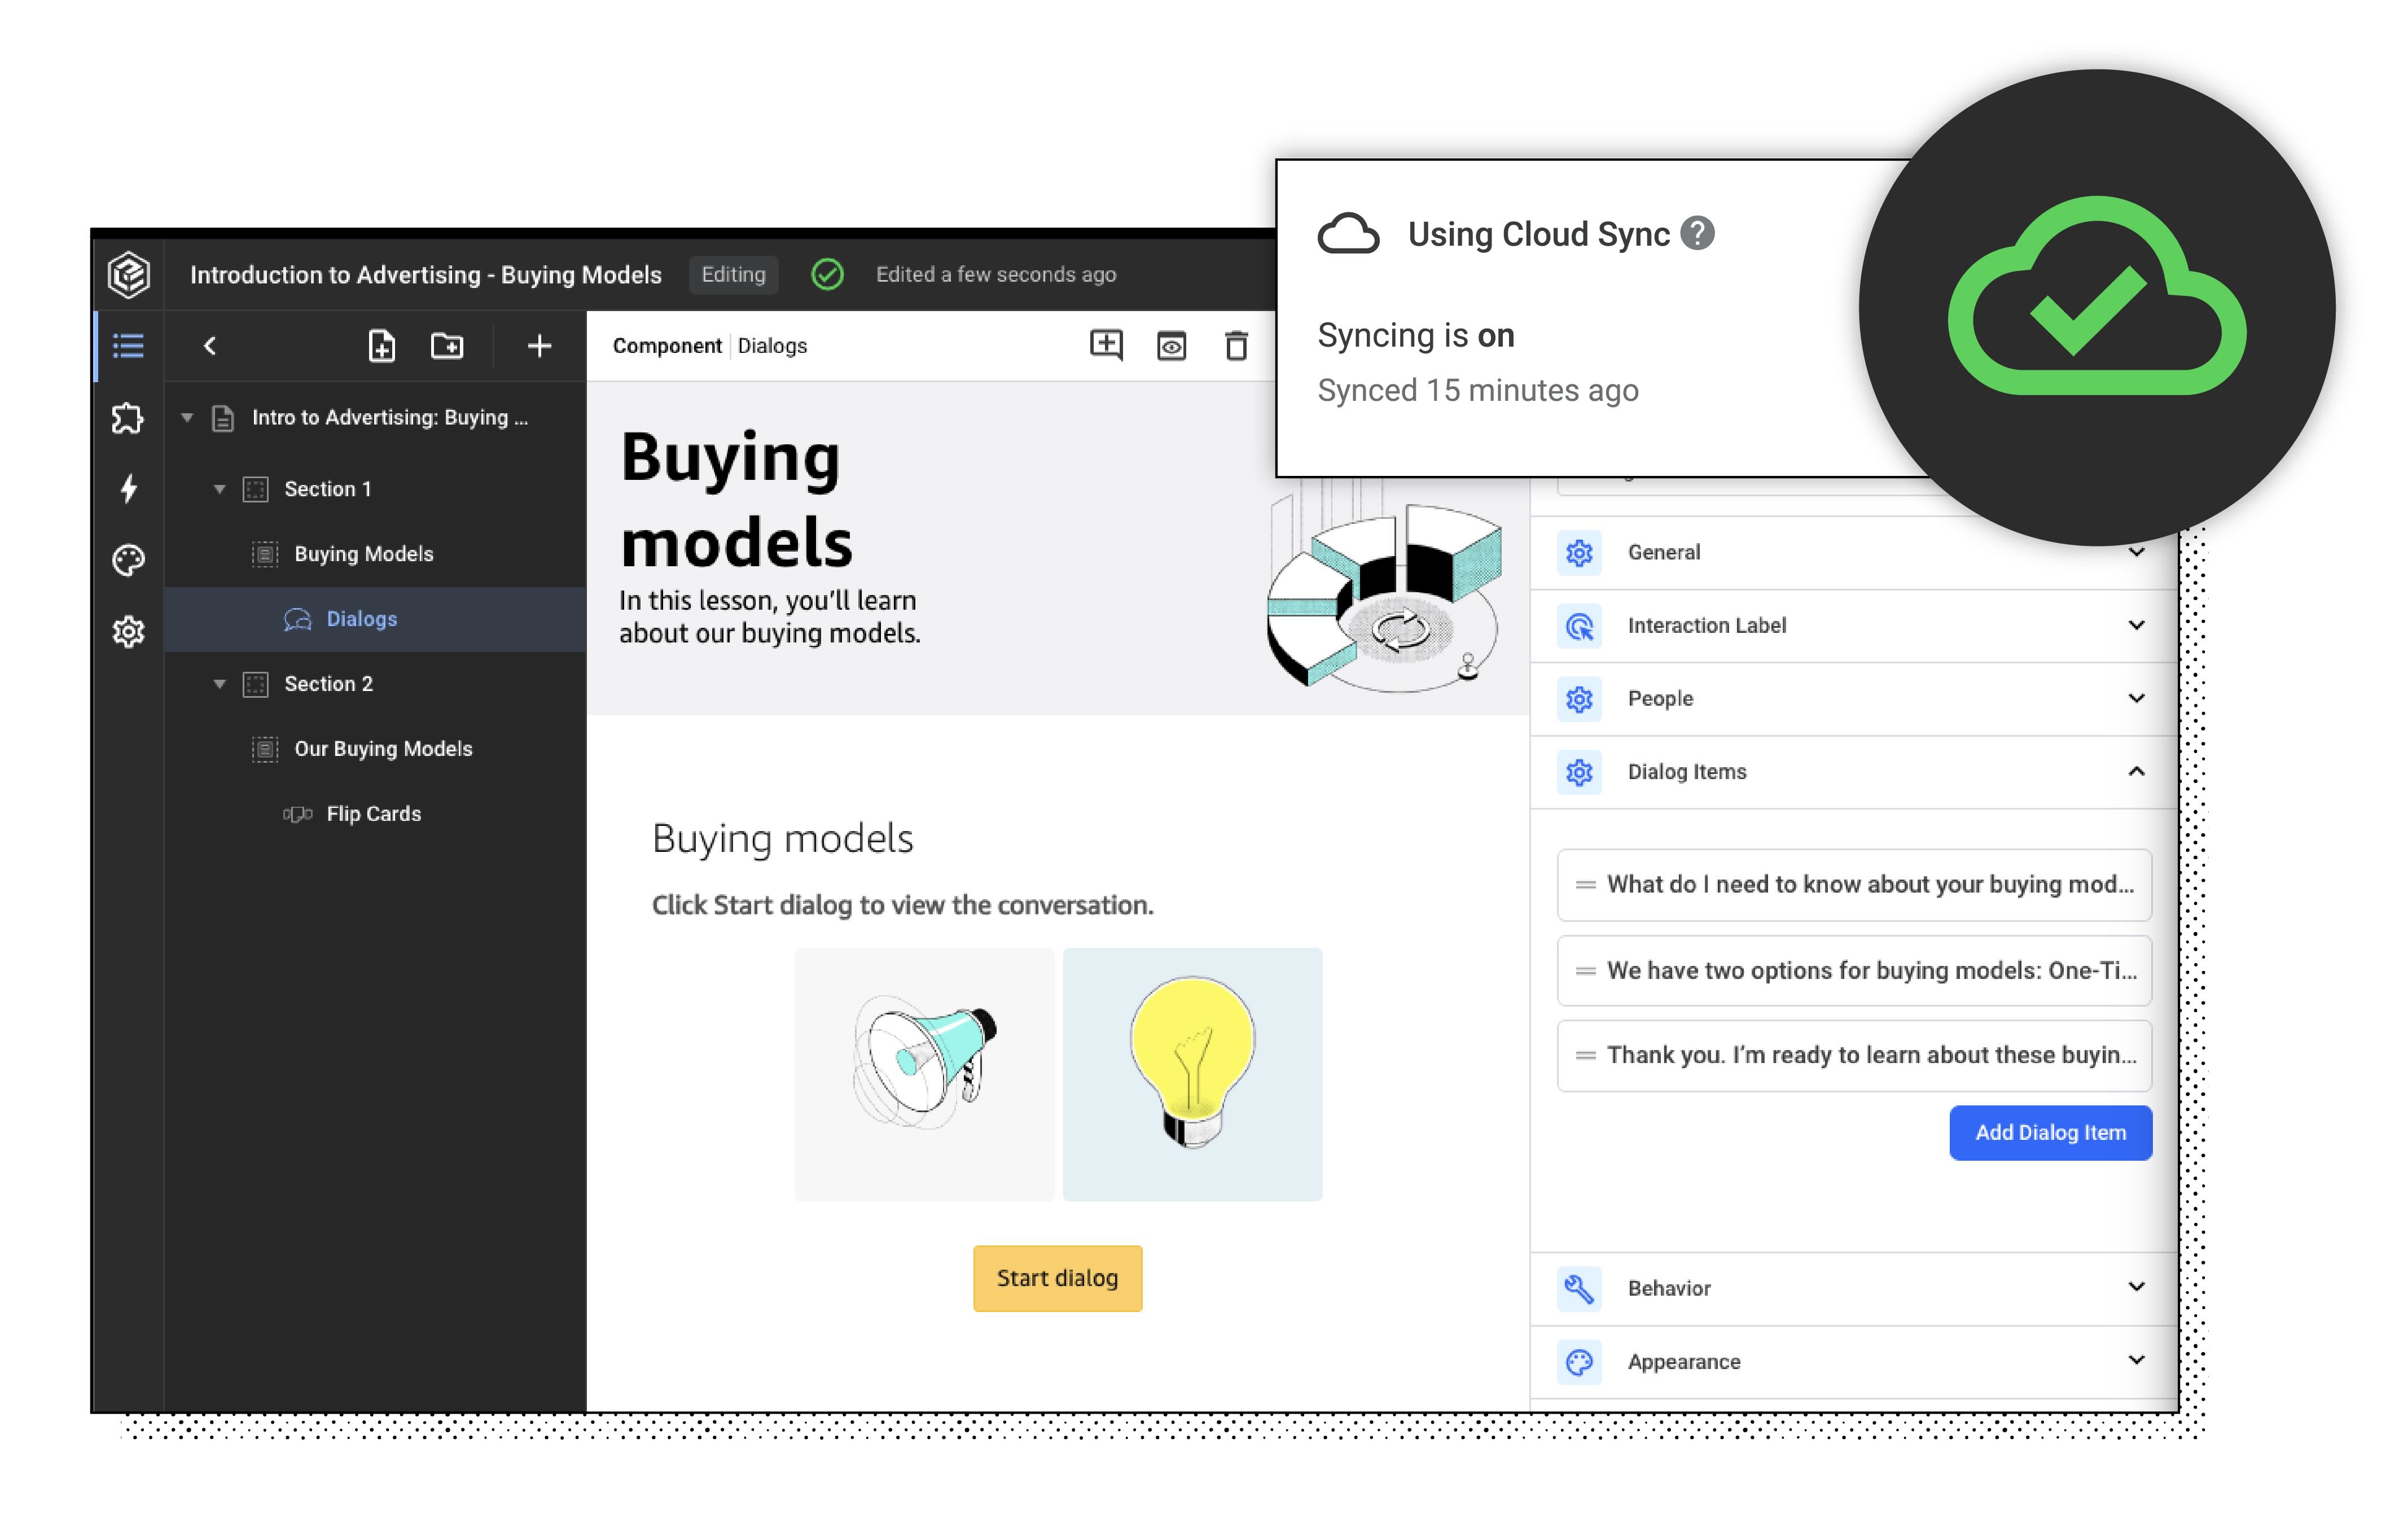Collapse the Section 2 tree item
2408x1513 pixels.
coord(221,684)
